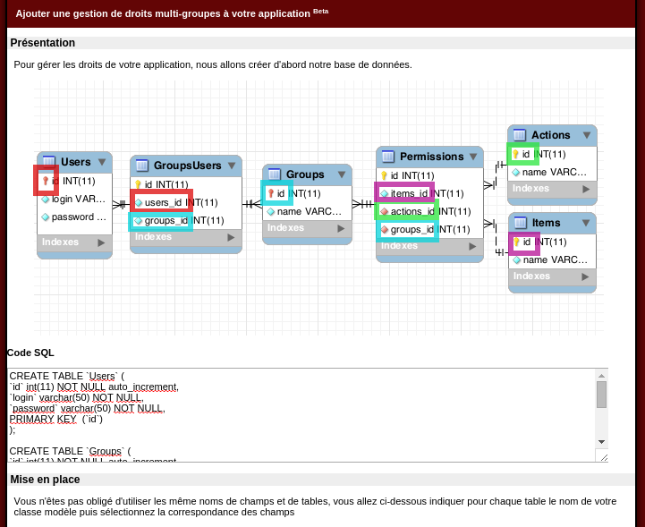
Task: Click 'CREATE TABLE `Users` (' line in SQL
Action: tap(66, 376)
